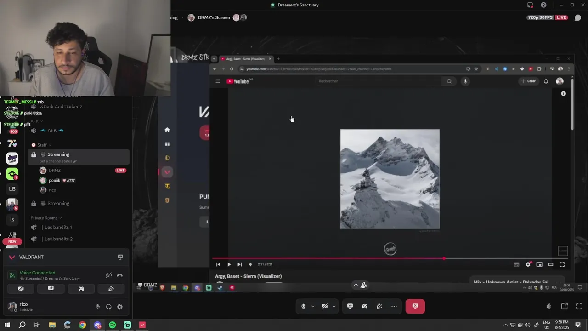Click the 720p 30FPS LIVE quality badge

click(548, 17)
